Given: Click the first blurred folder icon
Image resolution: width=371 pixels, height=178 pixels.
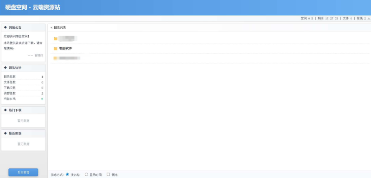Looking at the screenshot, I should (55, 38).
